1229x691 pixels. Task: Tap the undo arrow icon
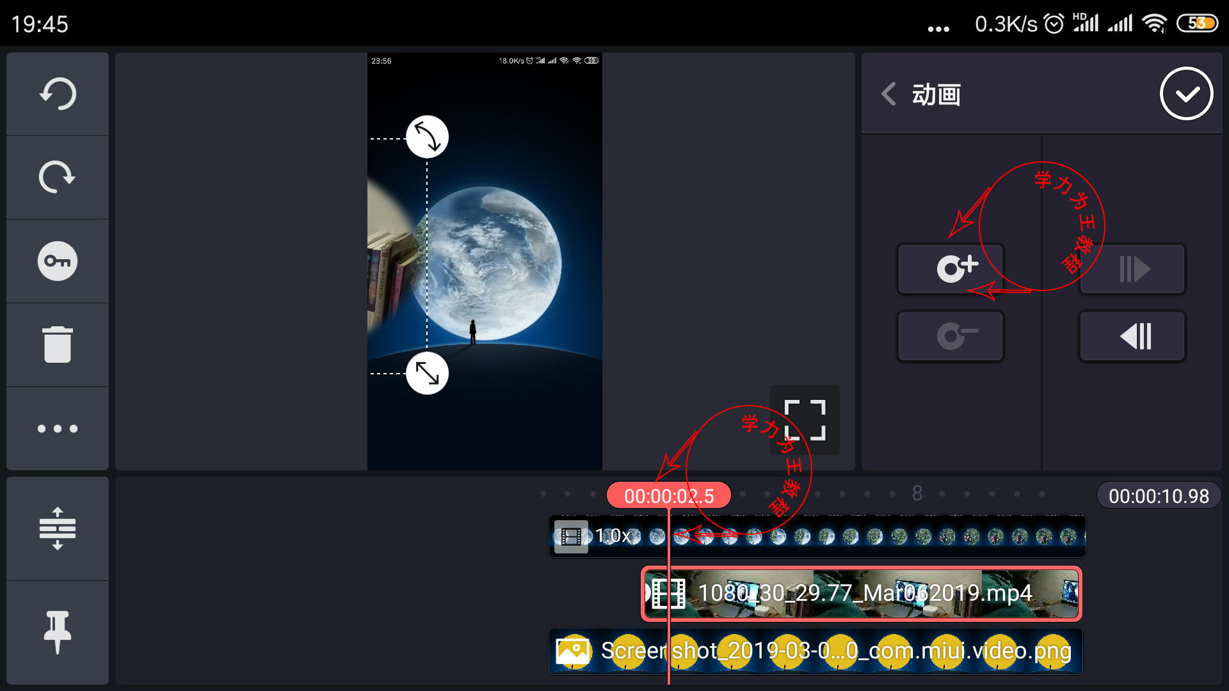(58, 94)
